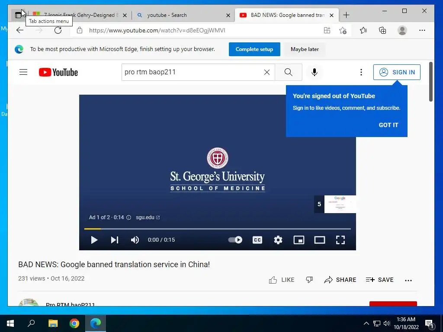Viewport: 443px width, 332px height.
Task: Open YouTube settings three-dot menu
Action: [361, 72]
